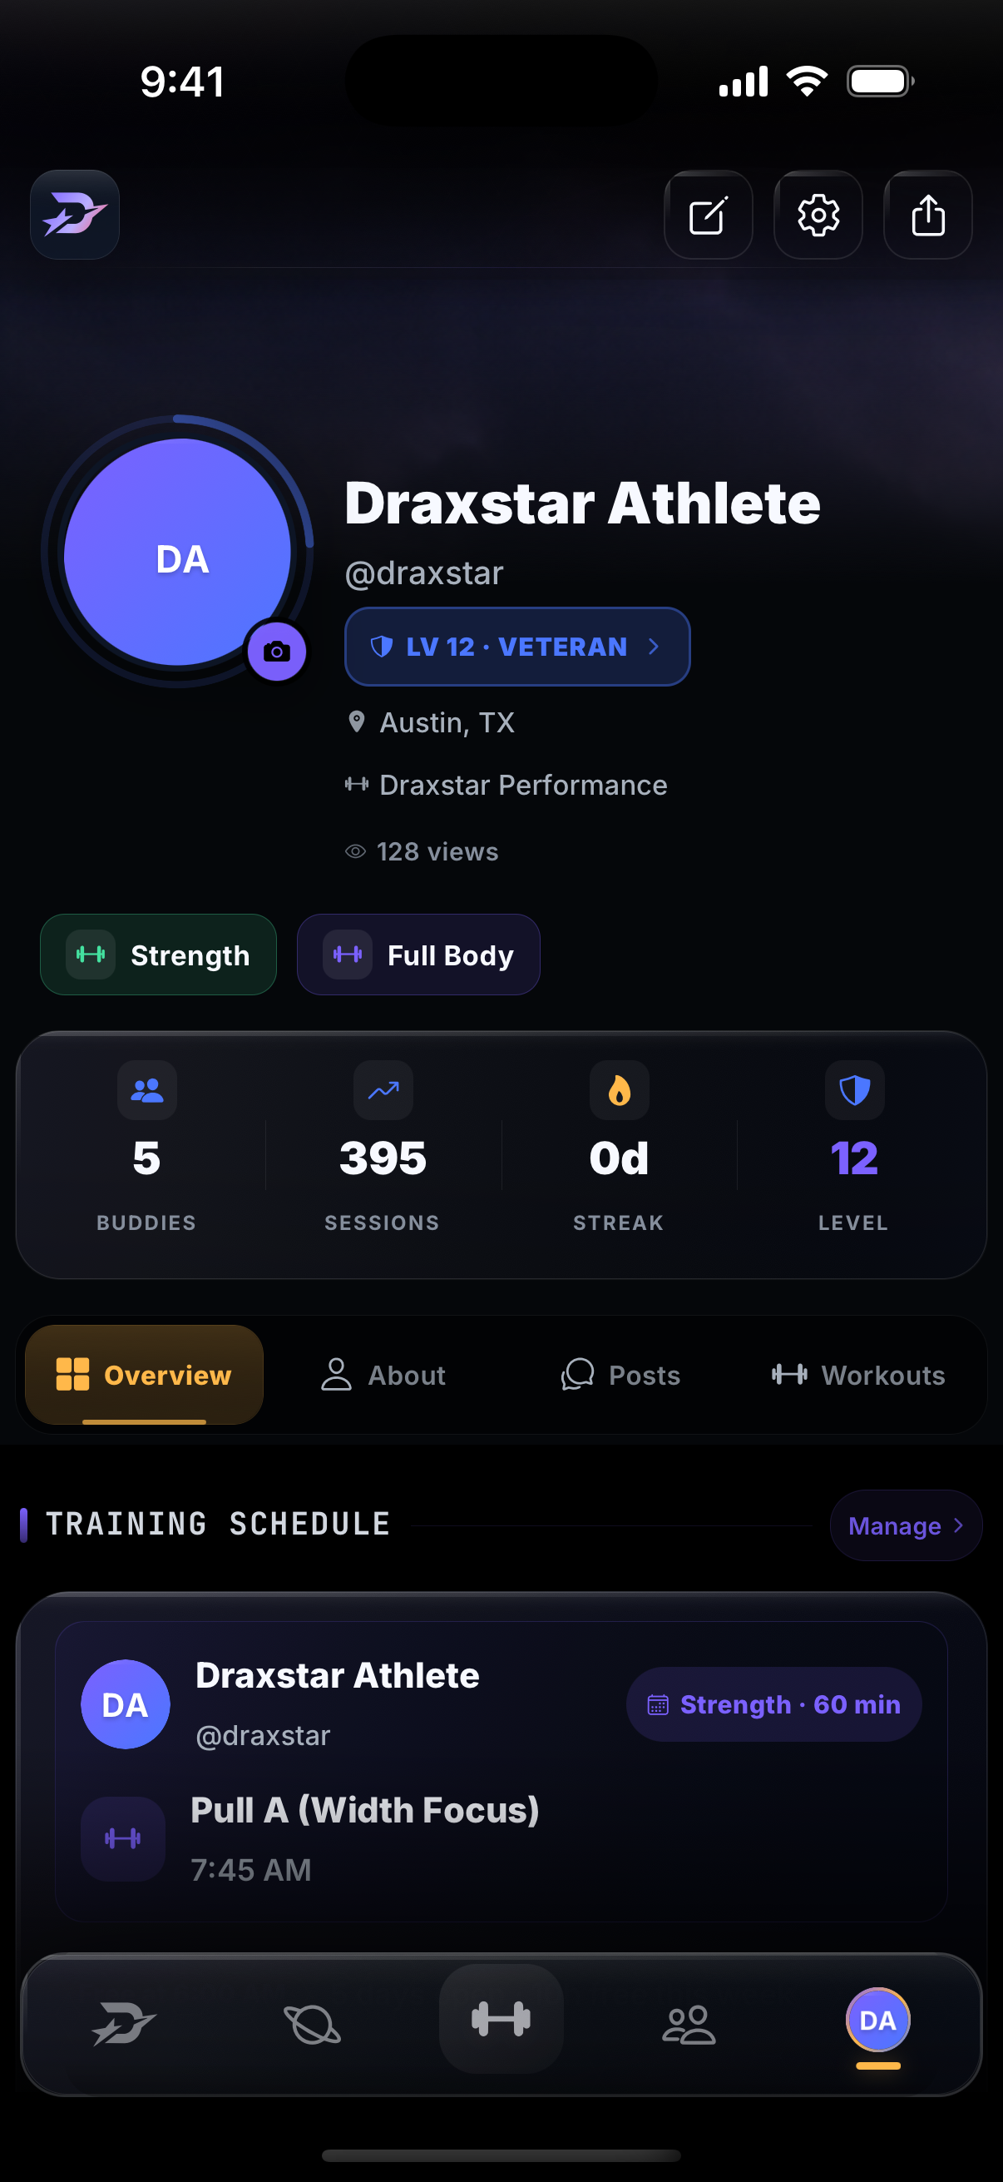Tap the share profile icon
1003x2182 pixels.
click(x=927, y=216)
